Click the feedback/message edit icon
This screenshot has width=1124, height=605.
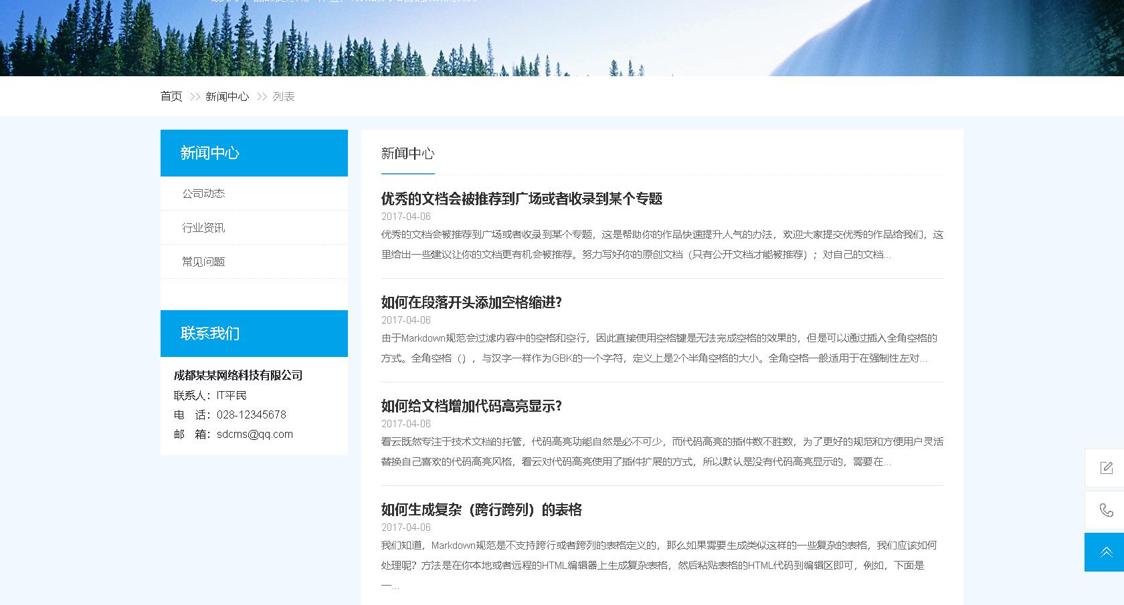[x=1105, y=469]
